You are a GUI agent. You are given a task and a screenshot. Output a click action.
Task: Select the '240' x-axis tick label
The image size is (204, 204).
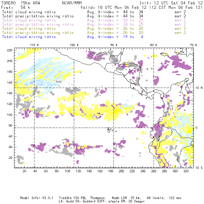tap(143, 171)
